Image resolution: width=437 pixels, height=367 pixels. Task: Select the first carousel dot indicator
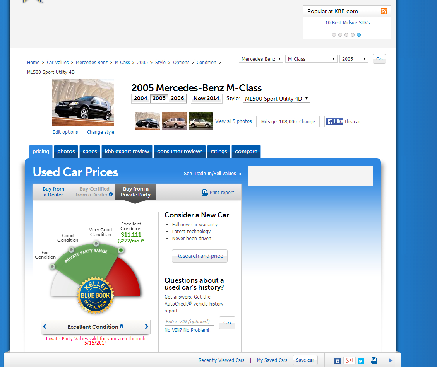point(334,35)
